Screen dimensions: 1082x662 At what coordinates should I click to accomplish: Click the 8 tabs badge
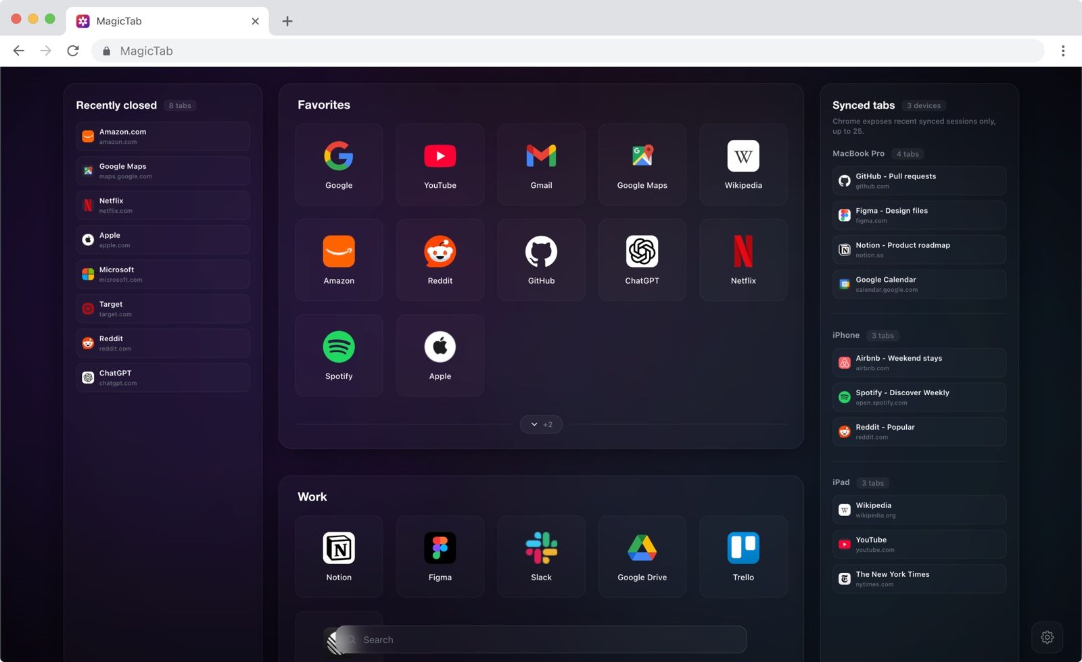tap(180, 105)
